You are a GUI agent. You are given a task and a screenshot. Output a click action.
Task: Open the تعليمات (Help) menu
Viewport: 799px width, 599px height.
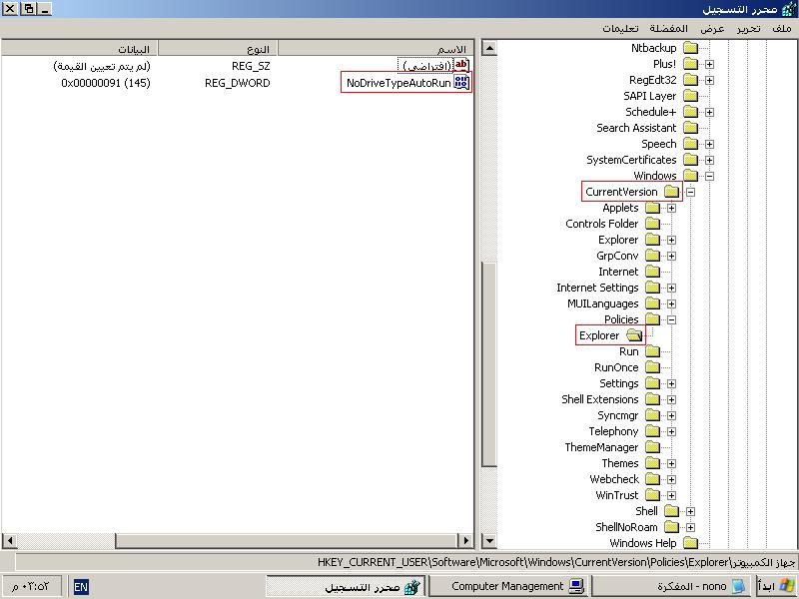point(620,29)
